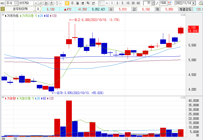Click the stock code field 015750
This screenshot has width=203, height=140.
pos(26,3)
